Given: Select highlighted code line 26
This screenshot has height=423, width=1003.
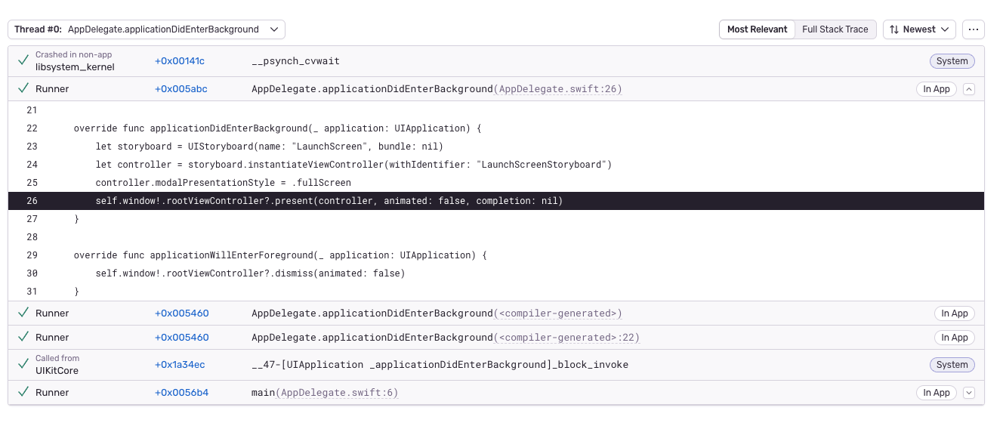Looking at the screenshot, I should 496,201.
